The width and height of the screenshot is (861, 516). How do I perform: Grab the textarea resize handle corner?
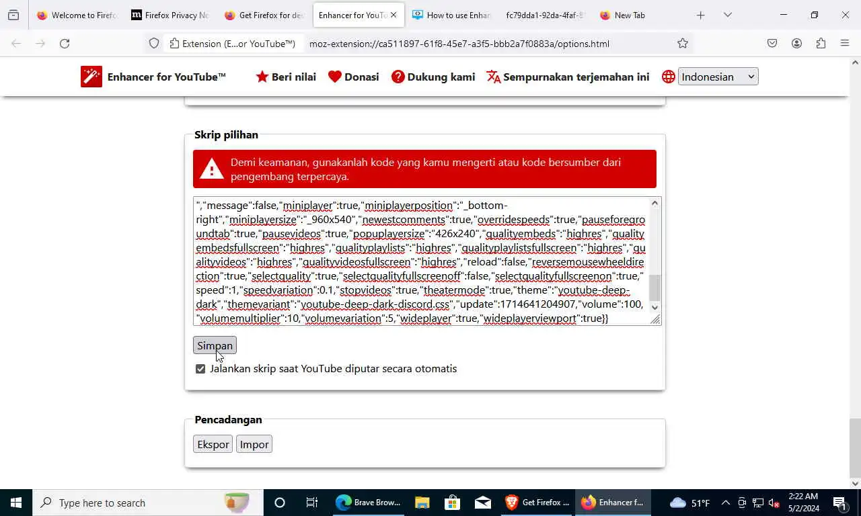point(655,319)
